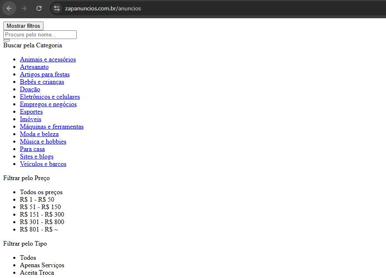The image size is (386, 278).
Task: Browse the Moda e beleza category
Action: (39, 134)
